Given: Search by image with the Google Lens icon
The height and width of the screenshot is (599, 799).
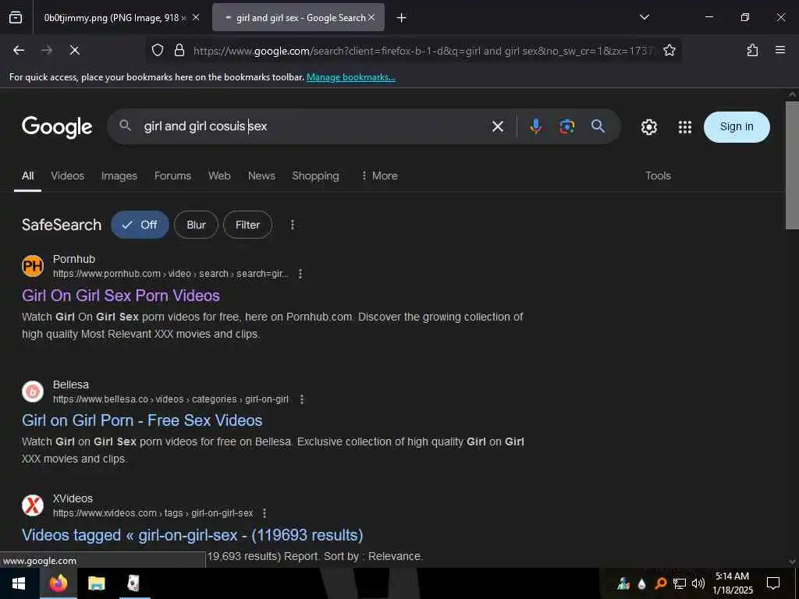Looking at the screenshot, I should point(566,126).
